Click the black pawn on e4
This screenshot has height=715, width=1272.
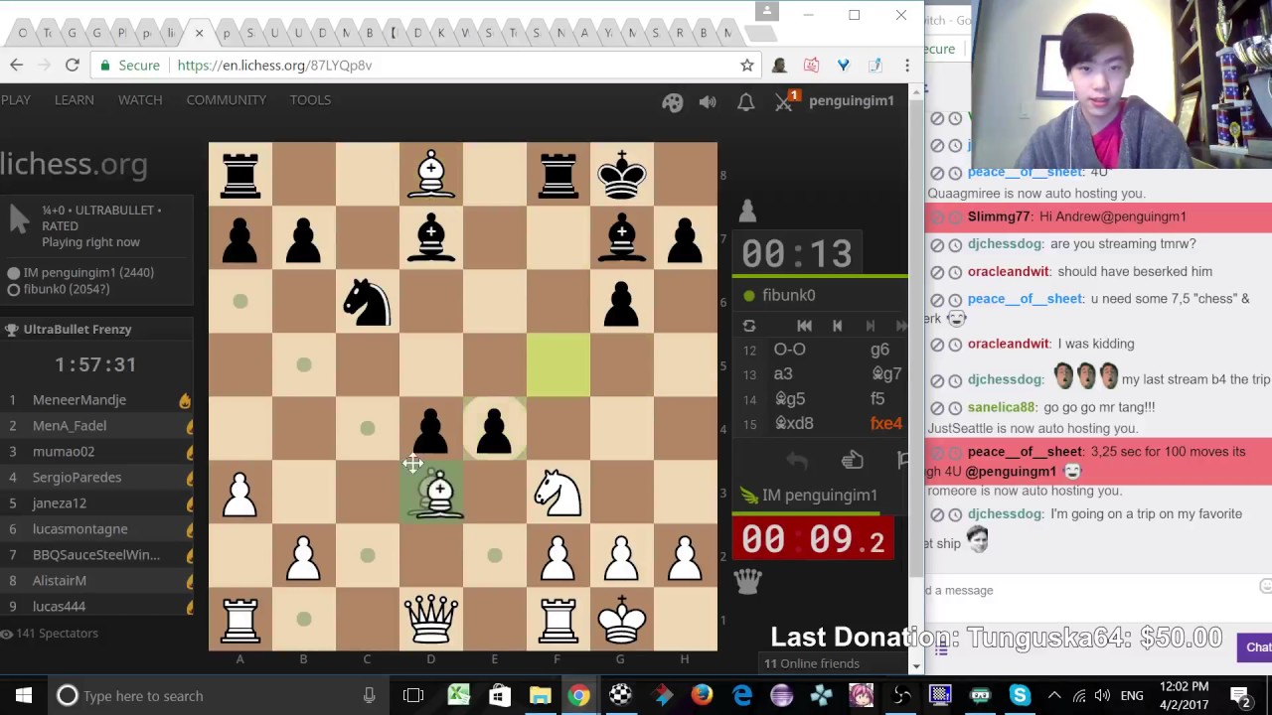(495, 429)
